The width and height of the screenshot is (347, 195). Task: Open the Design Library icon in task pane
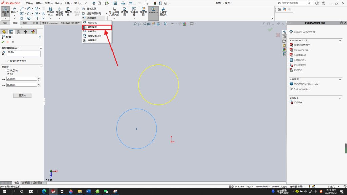[x=284, y=37]
